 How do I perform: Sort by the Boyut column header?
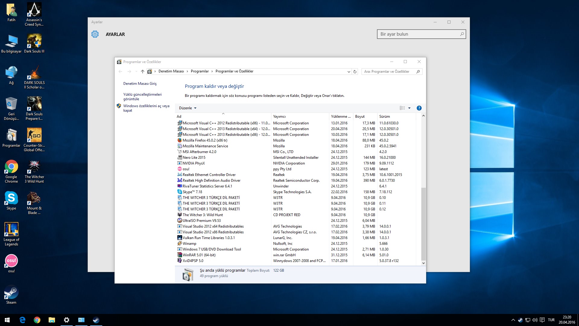[x=365, y=116]
